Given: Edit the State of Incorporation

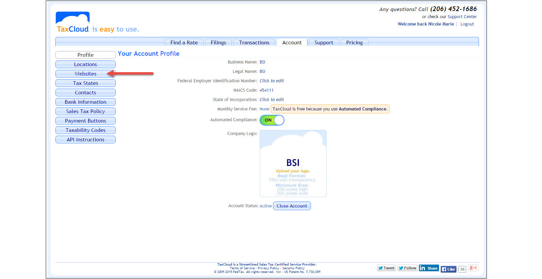Looking at the screenshot, I should coord(272,100).
